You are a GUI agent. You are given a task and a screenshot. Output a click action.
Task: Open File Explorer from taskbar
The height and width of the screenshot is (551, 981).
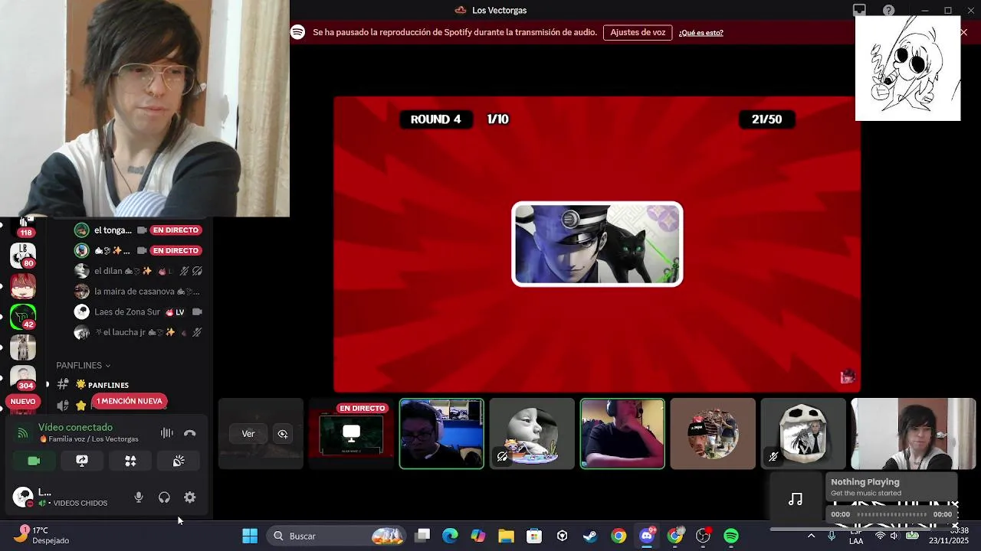pyautogui.click(x=506, y=536)
